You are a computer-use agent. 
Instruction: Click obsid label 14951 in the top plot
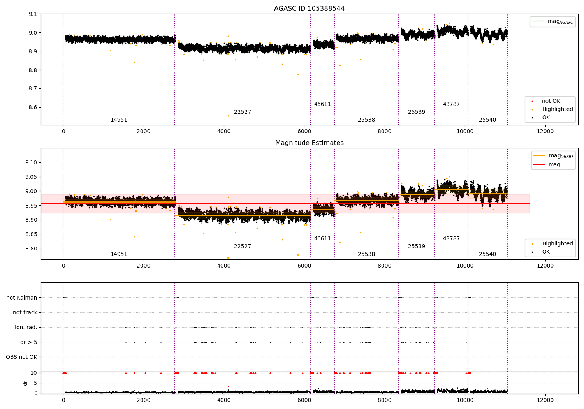pyautogui.click(x=119, y=120)
